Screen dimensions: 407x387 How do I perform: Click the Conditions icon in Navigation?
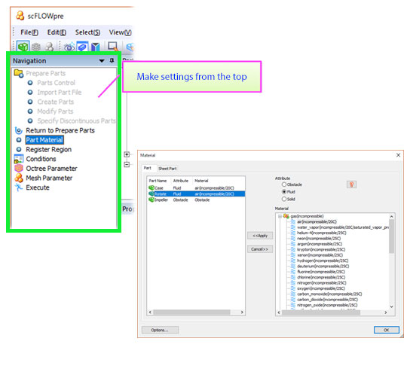[19, 159]
